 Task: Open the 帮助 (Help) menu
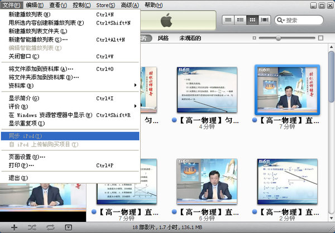(154, 5)
